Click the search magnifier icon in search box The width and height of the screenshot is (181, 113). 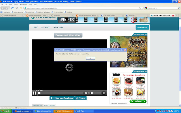pyautogui.click(x=179, y=8)
